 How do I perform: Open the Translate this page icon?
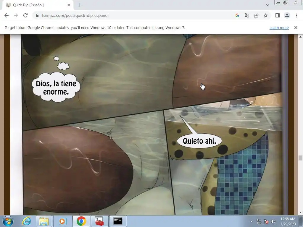[x=246, y=15]
